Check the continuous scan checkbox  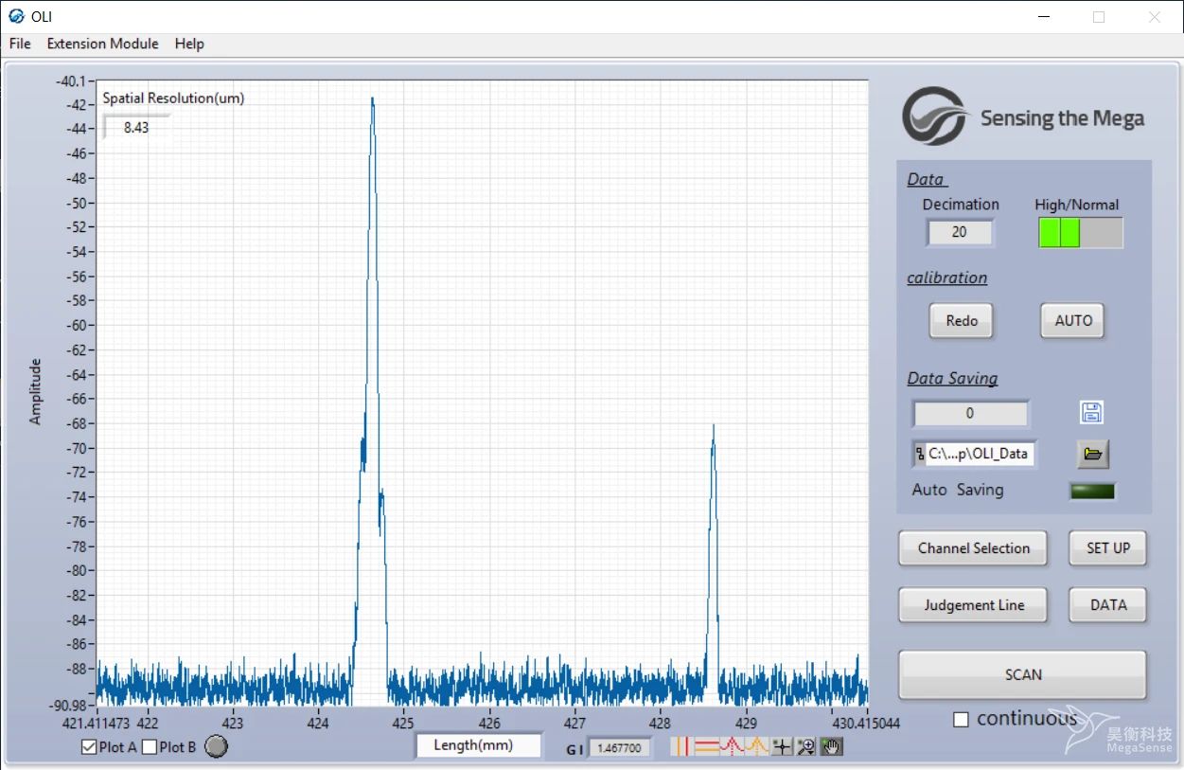(961, 720)
